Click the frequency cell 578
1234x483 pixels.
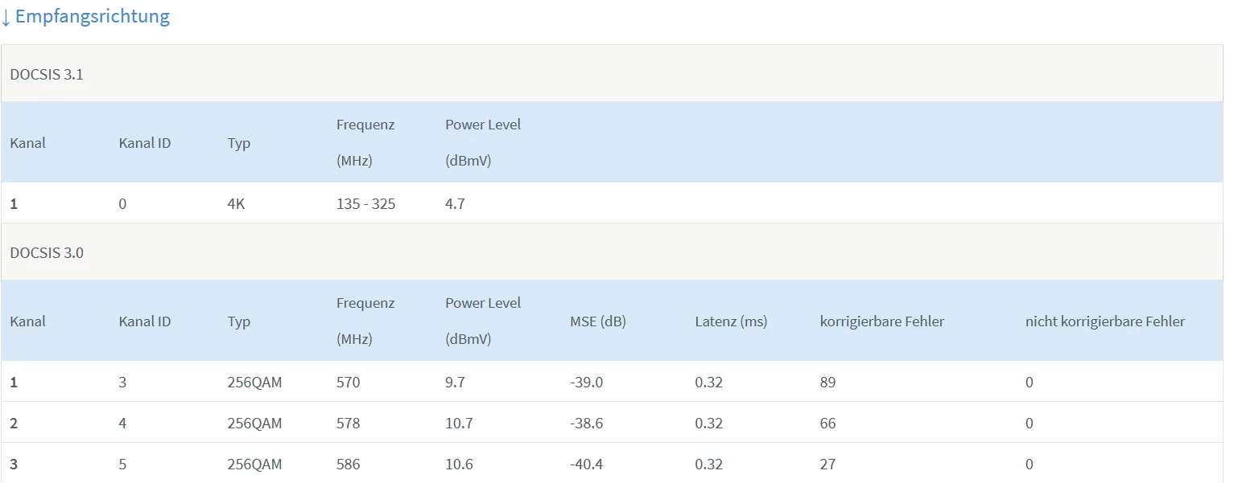348,424
